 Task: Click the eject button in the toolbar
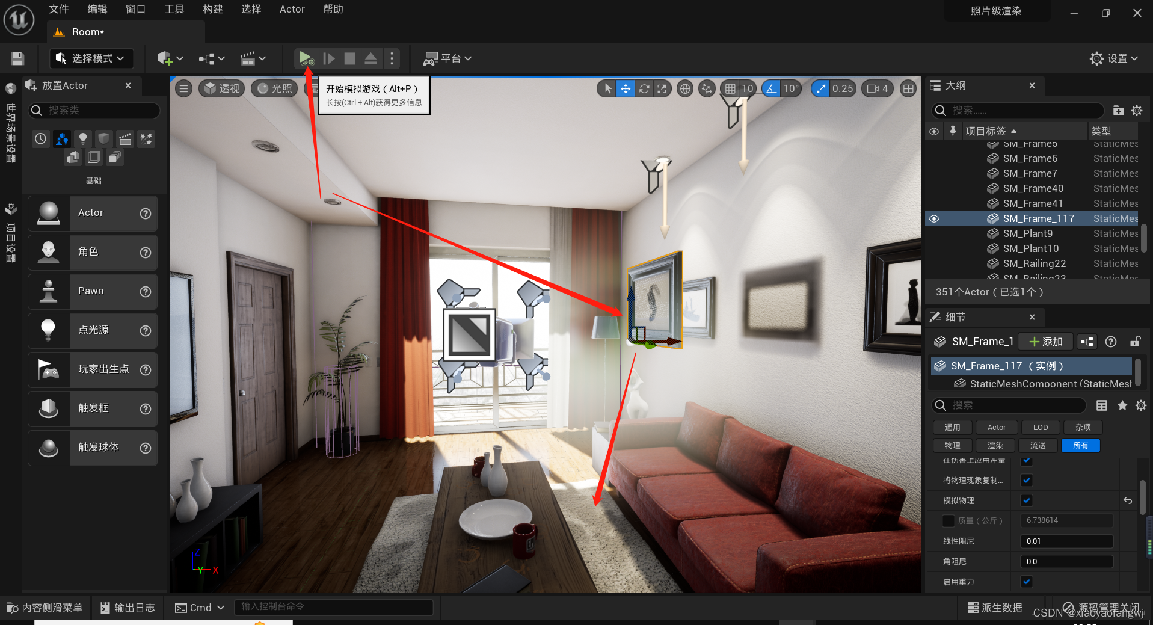[x=370, y=58]
